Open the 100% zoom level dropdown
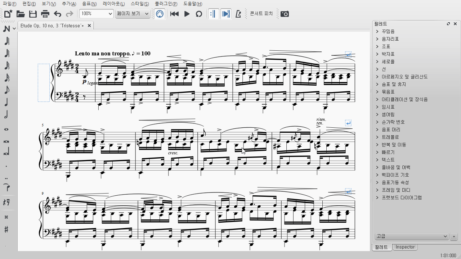461x259 pixels. 96,14
